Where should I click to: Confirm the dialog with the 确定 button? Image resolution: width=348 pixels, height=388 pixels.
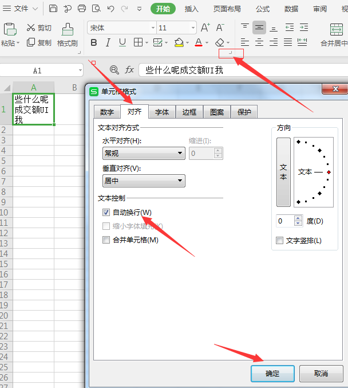click(x=272, y=374)
